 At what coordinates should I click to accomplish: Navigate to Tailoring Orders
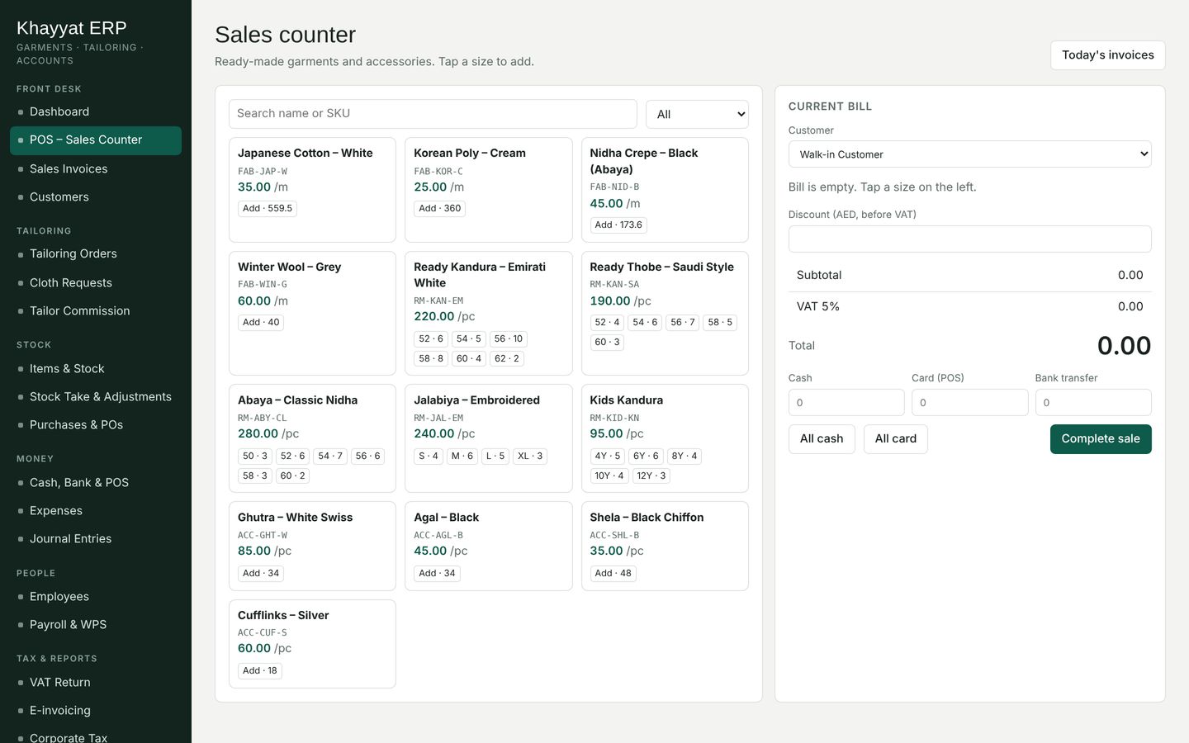(x=96, y=253)
